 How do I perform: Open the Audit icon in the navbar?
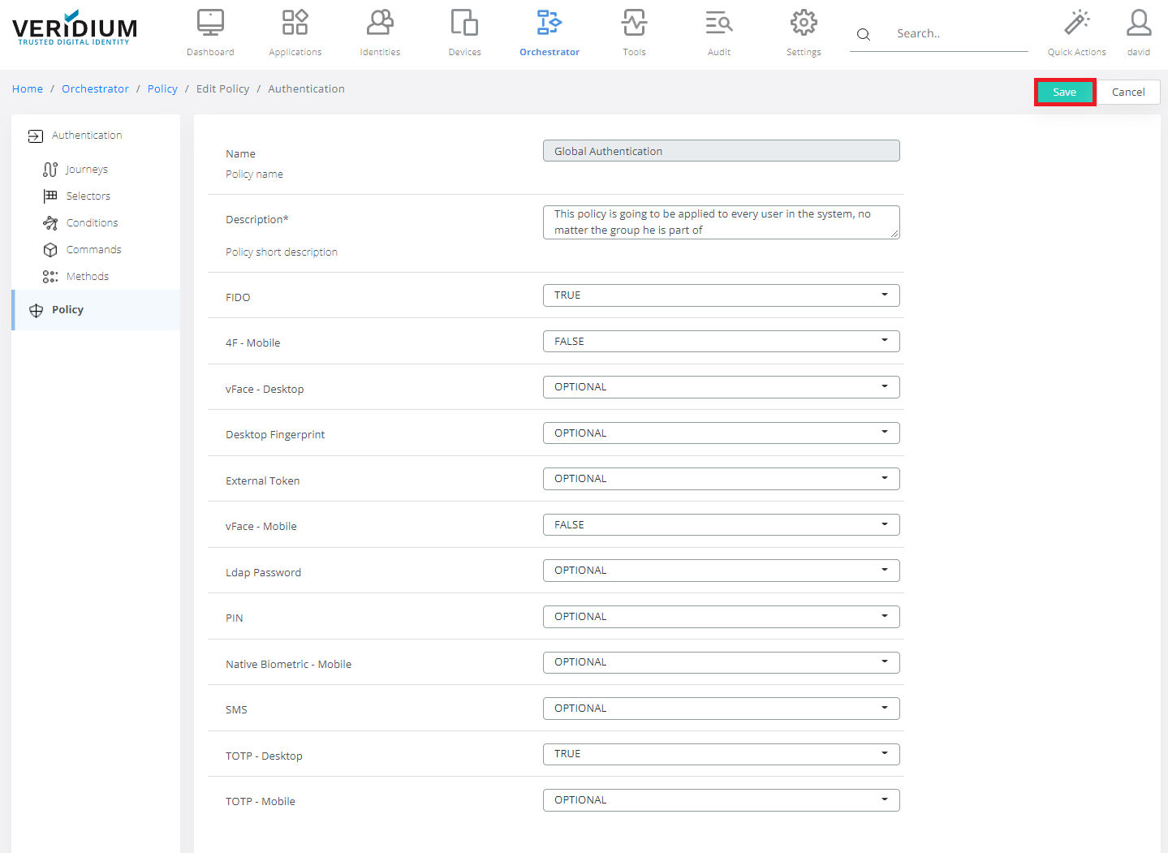(718, 23)
